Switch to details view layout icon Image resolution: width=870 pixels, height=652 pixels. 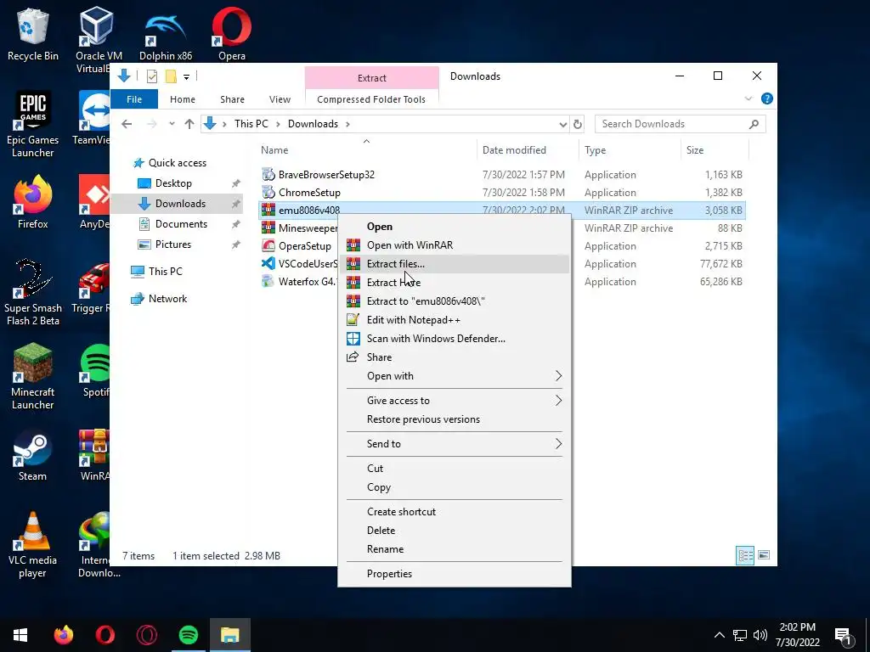745,555
